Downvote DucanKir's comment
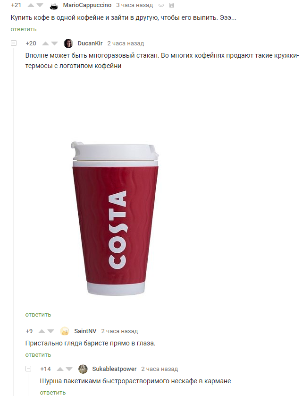Image resolution: width=302 pixels, height=396 pixels. pyautogui.click(x=54, y=43)
